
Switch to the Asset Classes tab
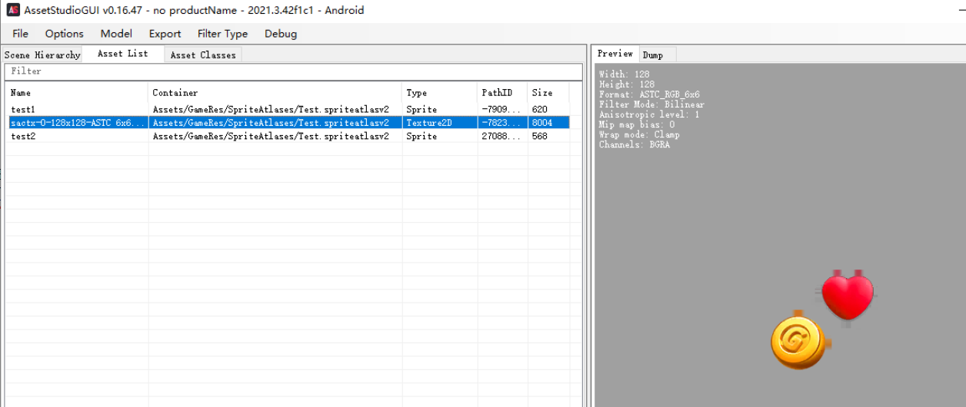(x=203, y=55)
